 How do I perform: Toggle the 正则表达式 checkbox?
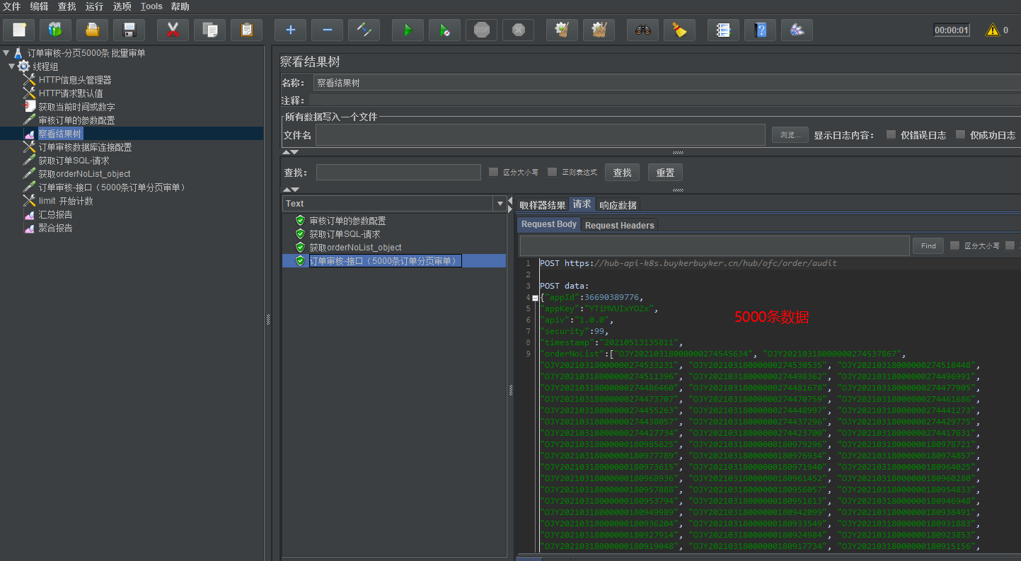coord(552,172)
